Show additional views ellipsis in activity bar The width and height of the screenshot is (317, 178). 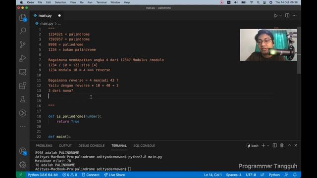pos(23,127)
